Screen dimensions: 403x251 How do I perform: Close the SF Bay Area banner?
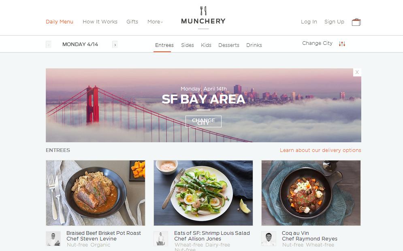coord(357,72)
